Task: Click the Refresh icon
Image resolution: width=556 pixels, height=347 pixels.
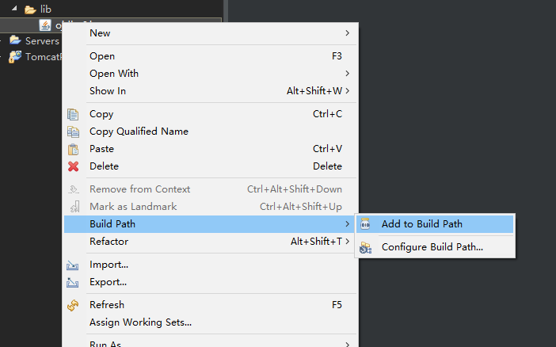Action: (74, 305)
